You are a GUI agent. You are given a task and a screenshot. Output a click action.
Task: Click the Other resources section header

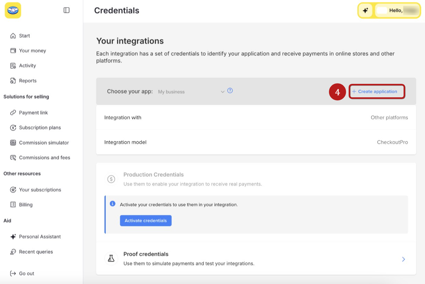click(22, 174)
